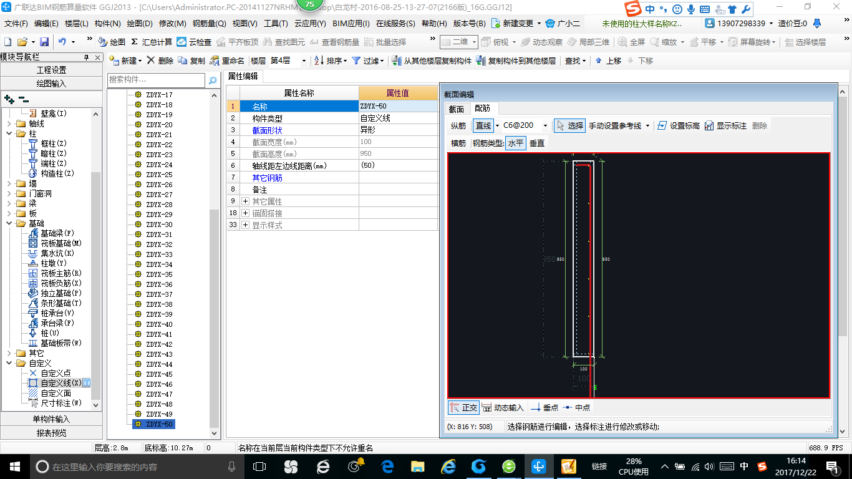Open the BIM应用(I) menu
852x479 pixels.
[x=351, y=24]
